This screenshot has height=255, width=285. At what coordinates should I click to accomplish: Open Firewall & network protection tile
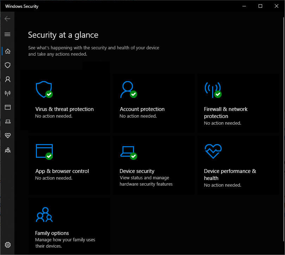click(238, 103)
